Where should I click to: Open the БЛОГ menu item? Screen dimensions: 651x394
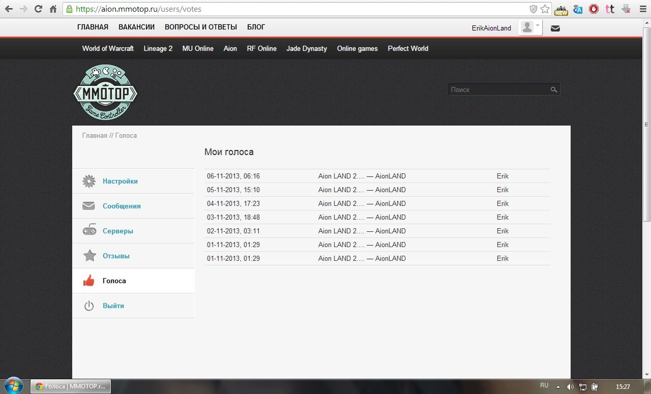[x=256, y=27]
